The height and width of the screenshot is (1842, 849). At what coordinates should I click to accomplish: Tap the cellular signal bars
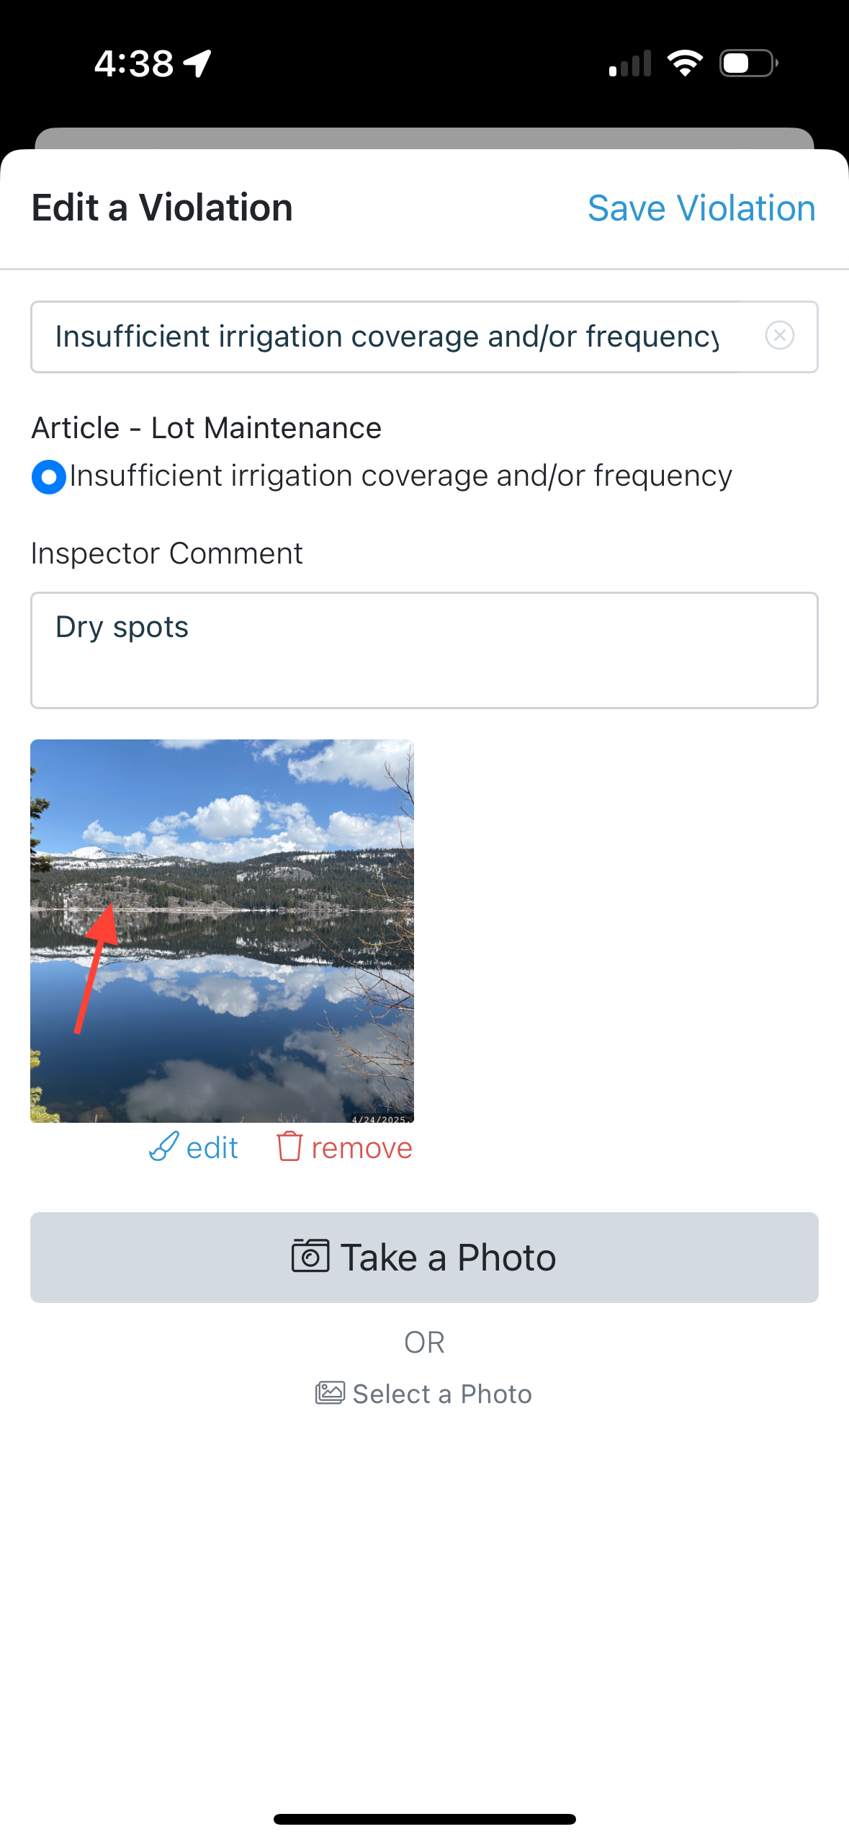tap(630, 63)
